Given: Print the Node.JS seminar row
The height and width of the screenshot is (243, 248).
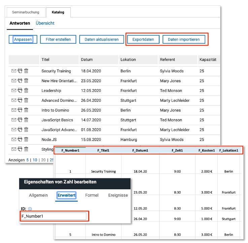Looking at the screenshot, I should coord(20,139).
